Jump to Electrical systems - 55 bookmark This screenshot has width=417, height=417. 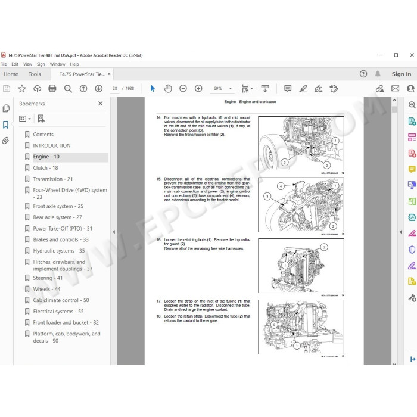[x=58, y=312]
